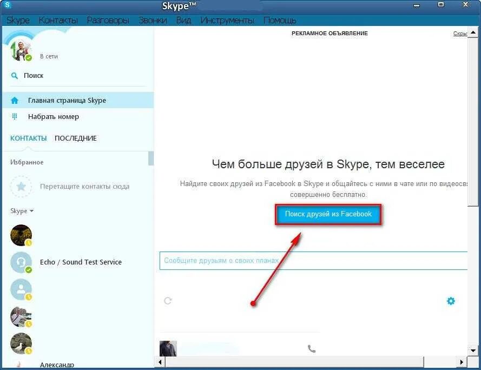The width and height of the screenshot is (481, 370).
Task: Switch to the ПОСЛЕДНИЕ tab
Action: click(75, 138)
